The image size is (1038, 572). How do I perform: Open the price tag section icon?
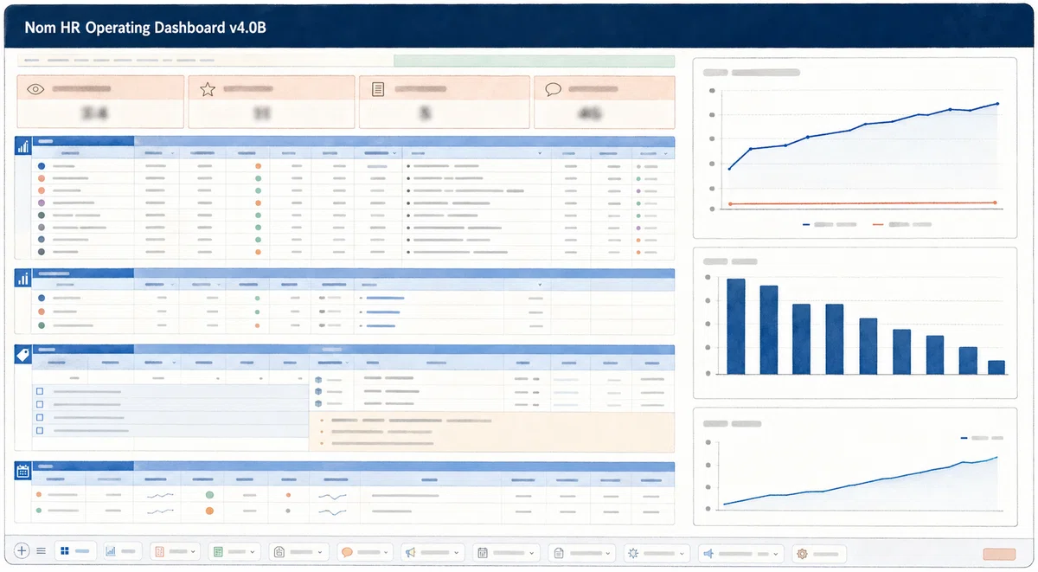point(23,354)
